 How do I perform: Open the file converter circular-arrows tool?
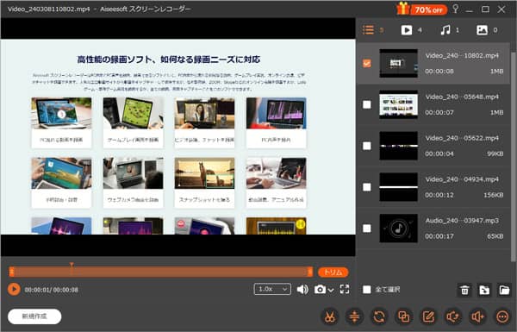coord(379,316)
